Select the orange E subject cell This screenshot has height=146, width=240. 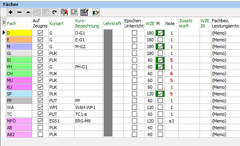click(19, 40)
